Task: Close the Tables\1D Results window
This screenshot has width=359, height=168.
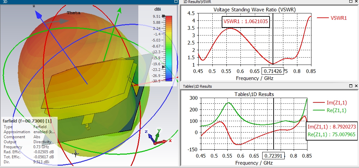Action: click(356, 86)
